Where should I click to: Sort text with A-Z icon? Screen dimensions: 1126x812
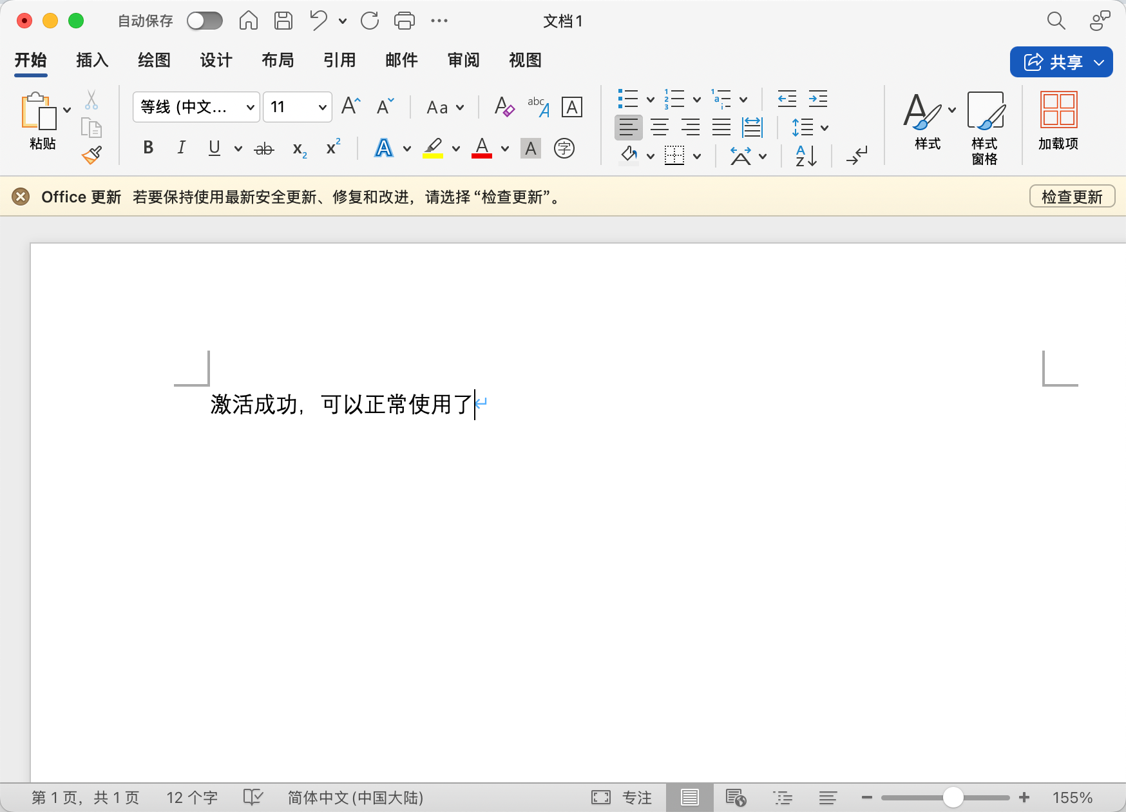point(806,156)
